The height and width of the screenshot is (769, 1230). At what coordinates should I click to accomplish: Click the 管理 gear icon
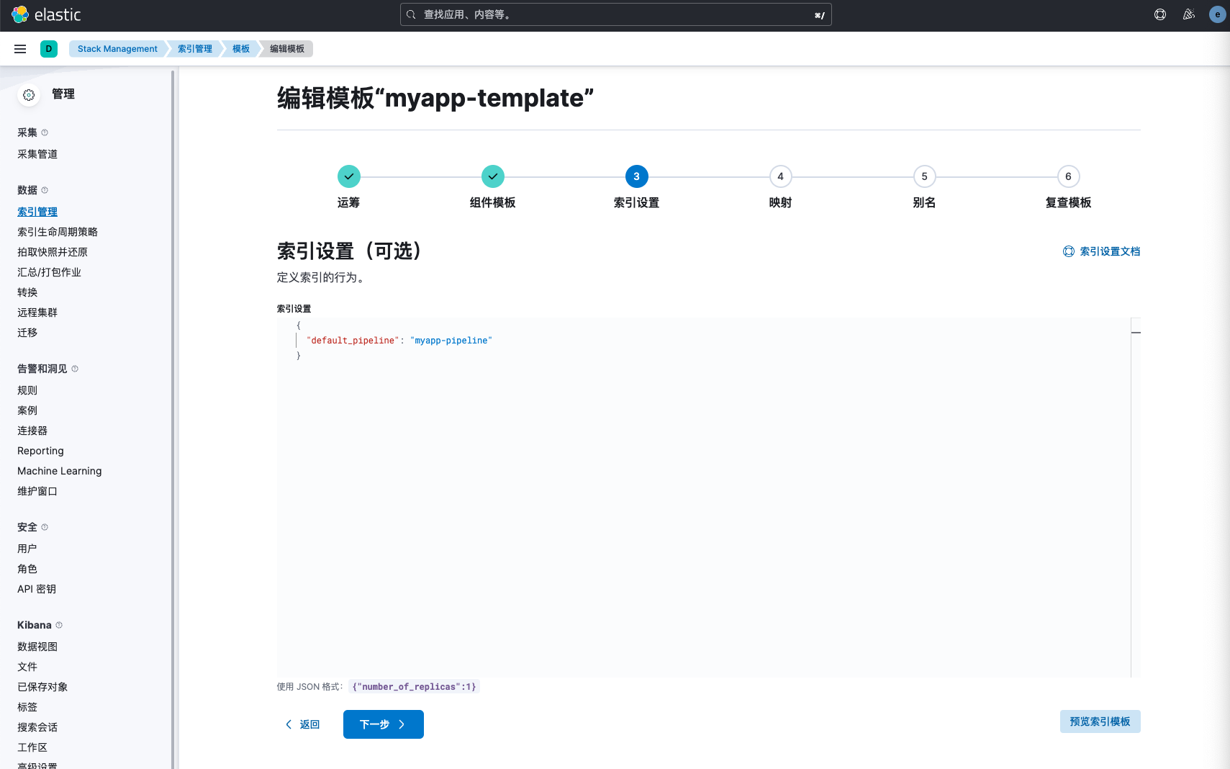29,95
